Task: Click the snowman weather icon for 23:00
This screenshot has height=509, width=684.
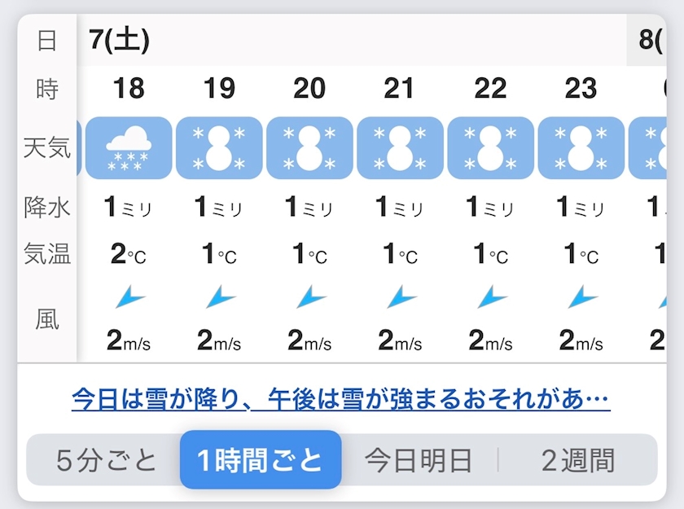Action: pos(581,148)
